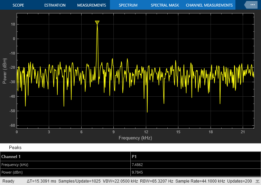Click the RBW status bar readout

coord(157,181)
